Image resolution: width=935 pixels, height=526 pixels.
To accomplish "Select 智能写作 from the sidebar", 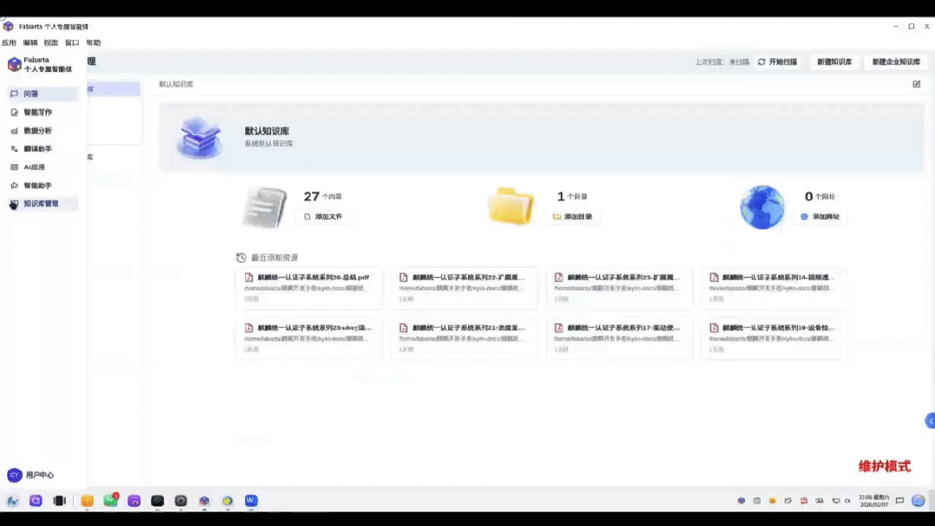I will 38,112.
